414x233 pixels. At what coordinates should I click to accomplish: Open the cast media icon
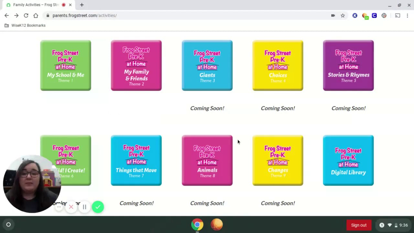pyautogui.click(x=398, y=16)
